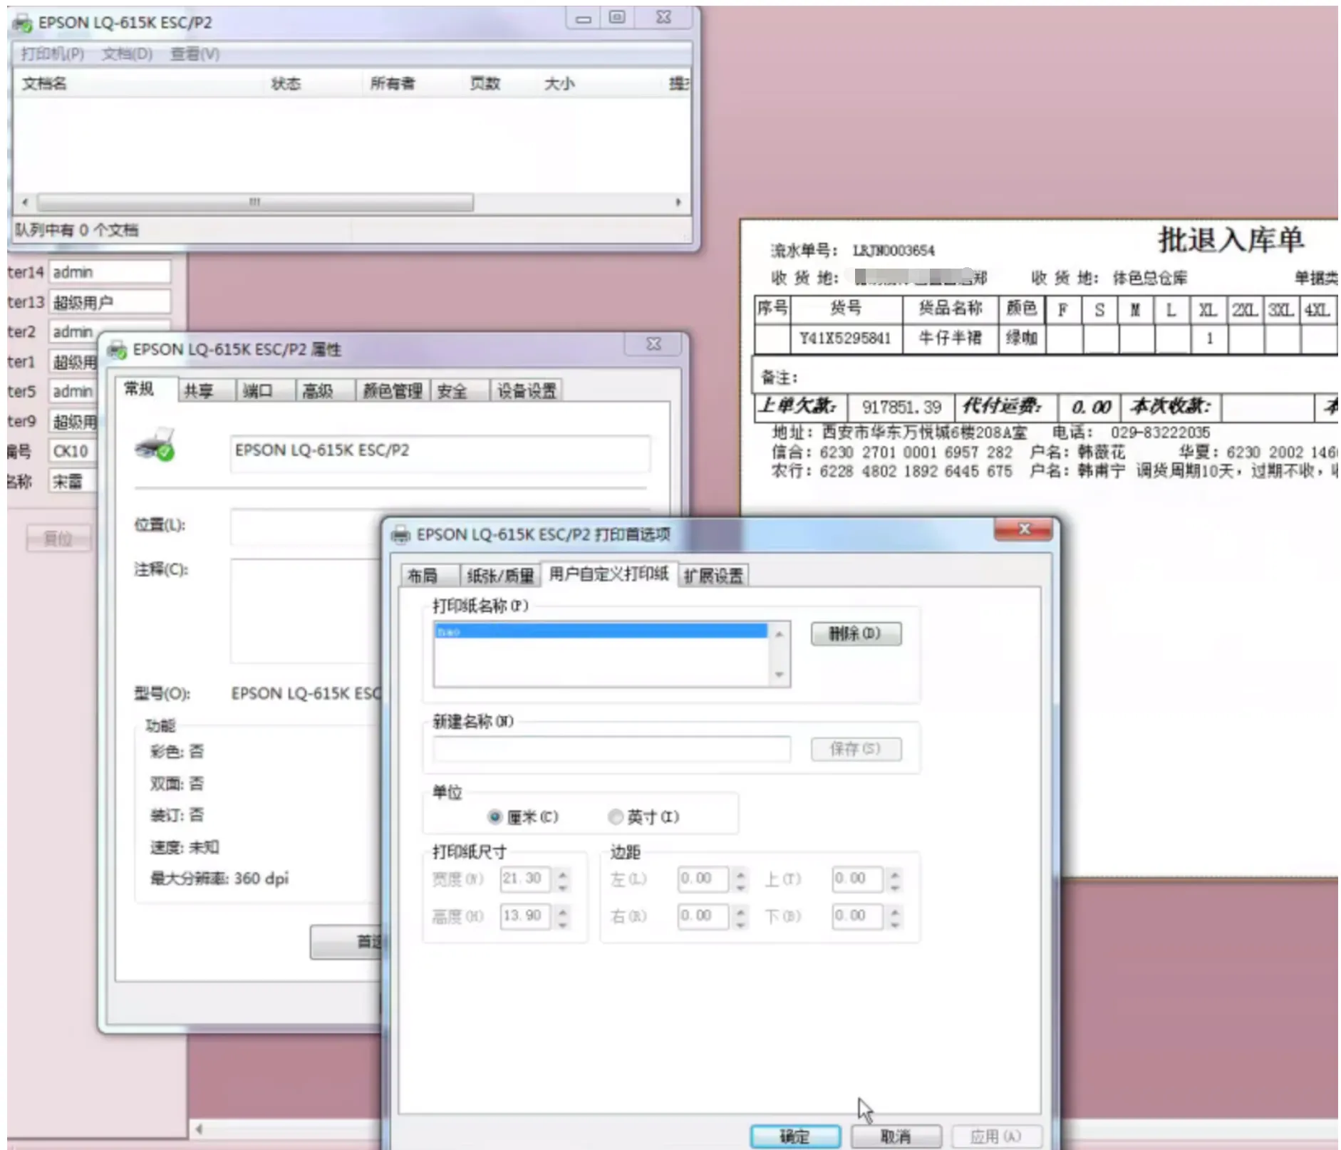The height and width of the screenshot is (1150, 1341).
Task: Select the 英寸 (inch) unit radio button
Action: 615,817
